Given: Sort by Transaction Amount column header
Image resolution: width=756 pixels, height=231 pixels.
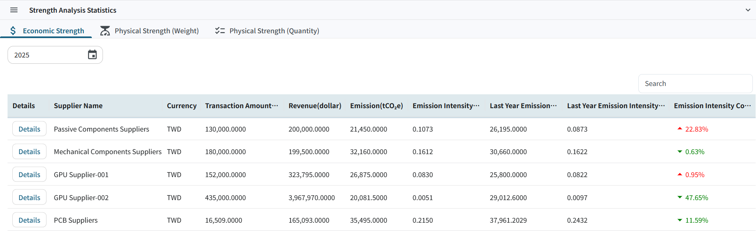Looking at the screenshot, I should pyautogui.click(x=241, y=106).
